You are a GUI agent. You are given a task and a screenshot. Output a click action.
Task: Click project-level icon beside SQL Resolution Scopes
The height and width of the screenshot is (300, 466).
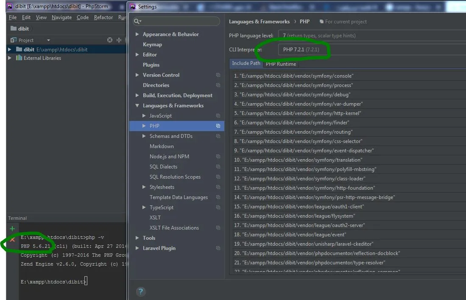(x=218, y=177)
